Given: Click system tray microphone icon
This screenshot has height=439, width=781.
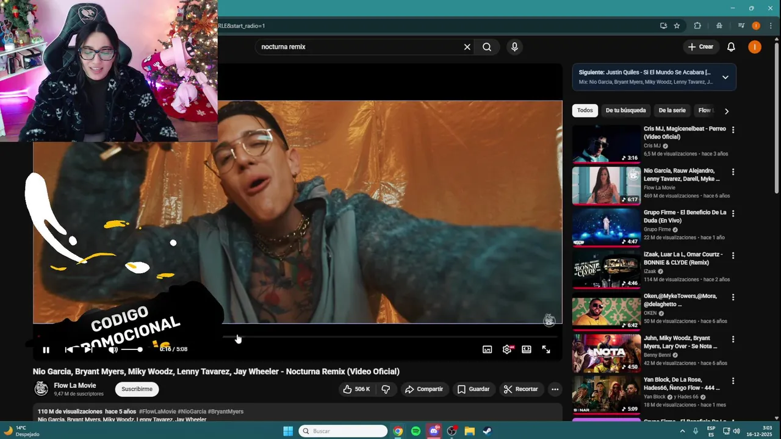Looking at the screenshot, I should pos(696,431).
